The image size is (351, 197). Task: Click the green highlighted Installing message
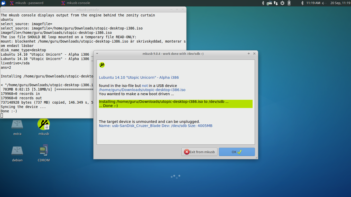pyautogui.click(x=176, y=104)
